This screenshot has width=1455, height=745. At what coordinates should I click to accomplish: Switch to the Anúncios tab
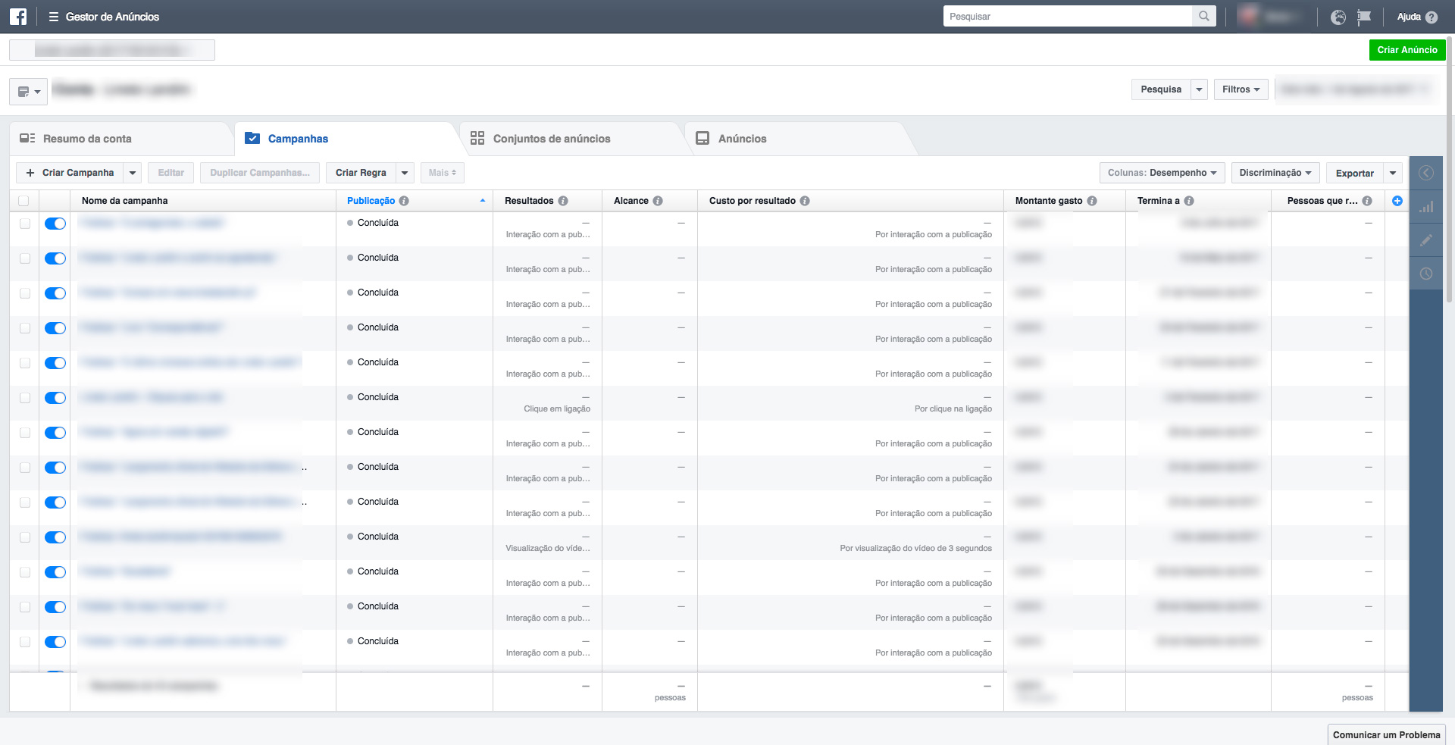pos(741,139)
